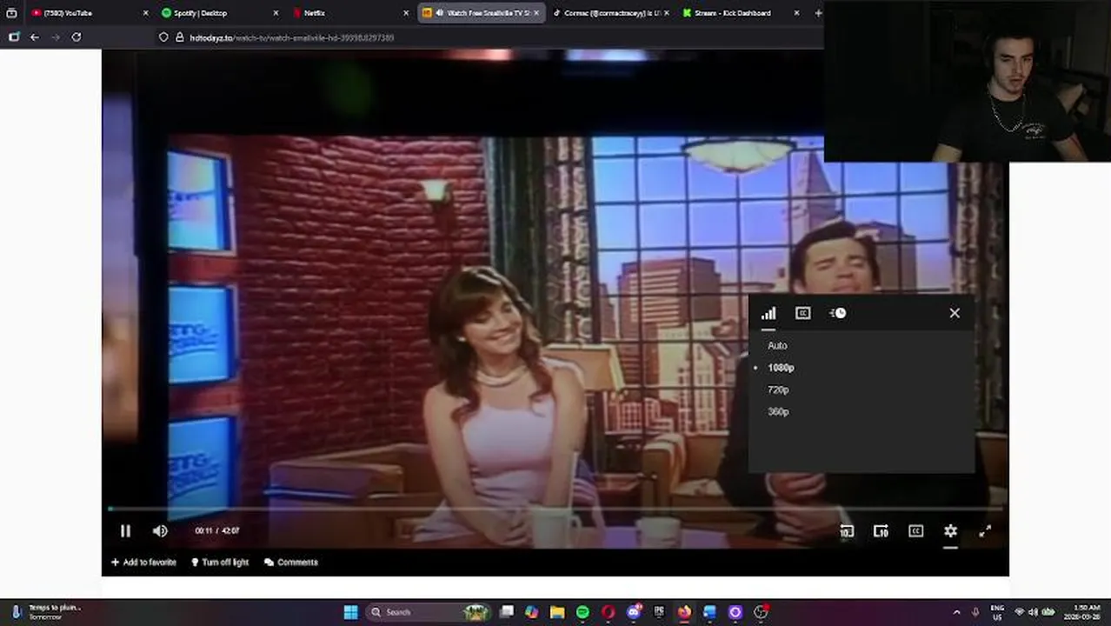Show site security lock info
The width and height of the screenshot is (1111, 626).
point(180,37)
